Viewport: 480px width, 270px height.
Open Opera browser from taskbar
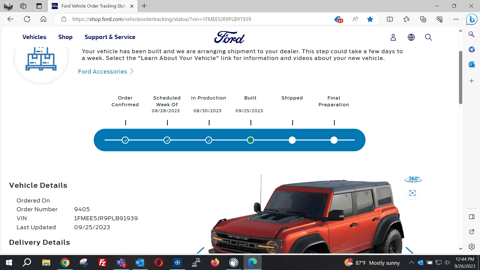(x=159, y=262)
